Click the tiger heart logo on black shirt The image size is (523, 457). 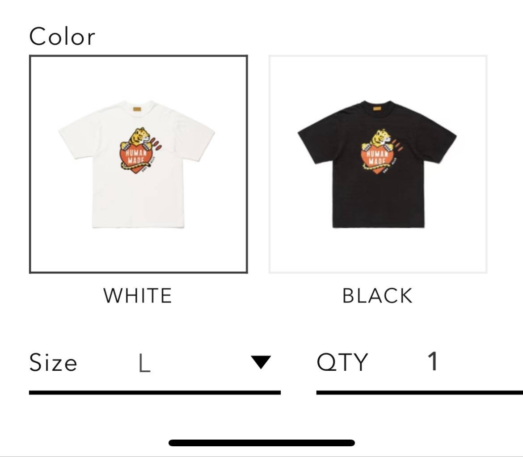click(380, 152)
